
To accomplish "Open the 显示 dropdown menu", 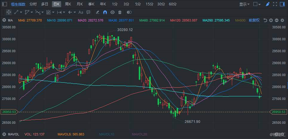I will (x=244, y=4).
